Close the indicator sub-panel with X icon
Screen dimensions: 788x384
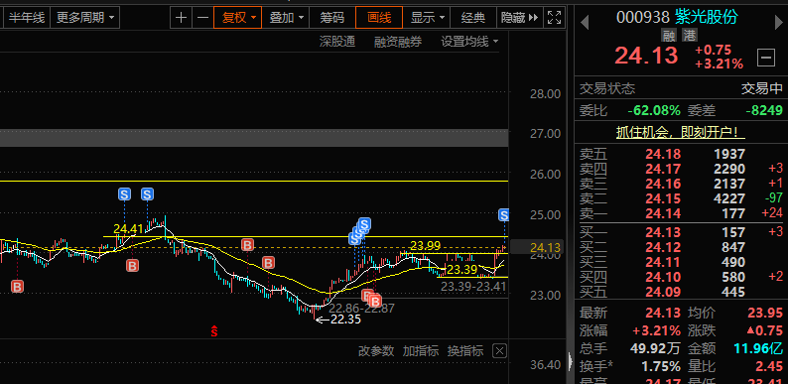(x=499, y=351)
